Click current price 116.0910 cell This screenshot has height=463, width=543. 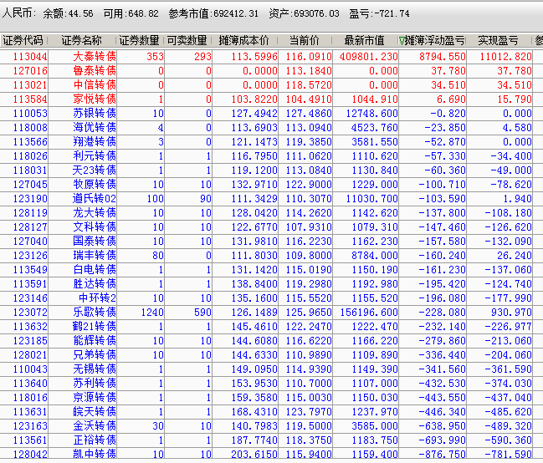pyautogui.click(x=309, y=56)
